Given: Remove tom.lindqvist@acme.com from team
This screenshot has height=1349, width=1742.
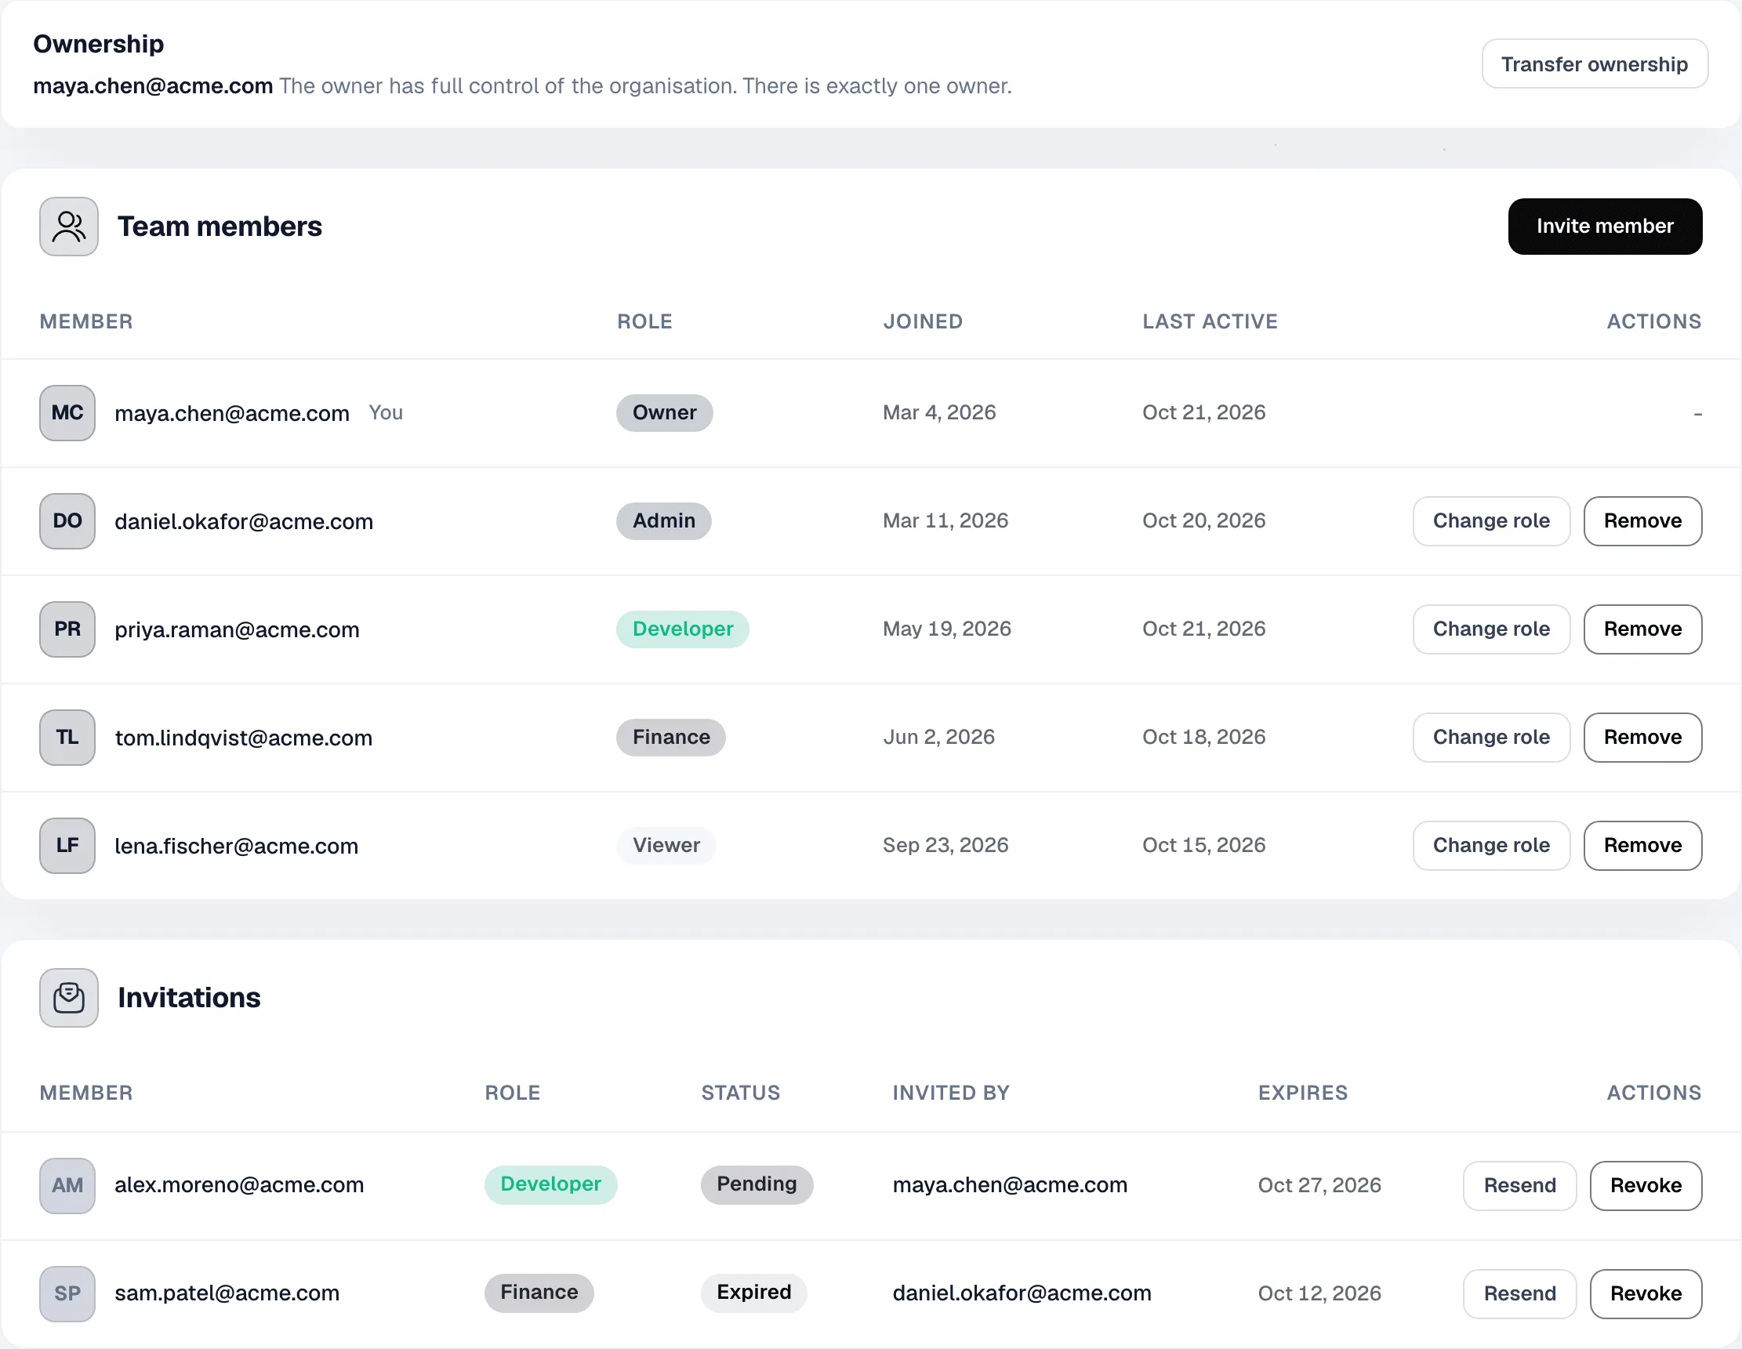Looking at the screenshot, I should [x=1642, y=738].
